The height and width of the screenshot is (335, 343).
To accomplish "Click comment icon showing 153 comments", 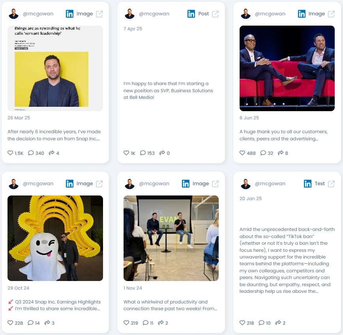I will 143,153.
